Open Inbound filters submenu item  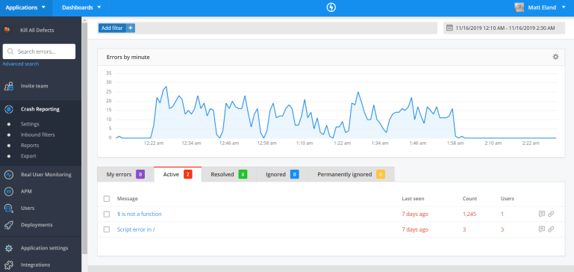click(x=38, y=135)
